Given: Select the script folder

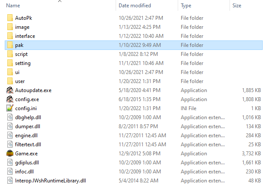Looking at the screenshot, I should tap(21, 54).
